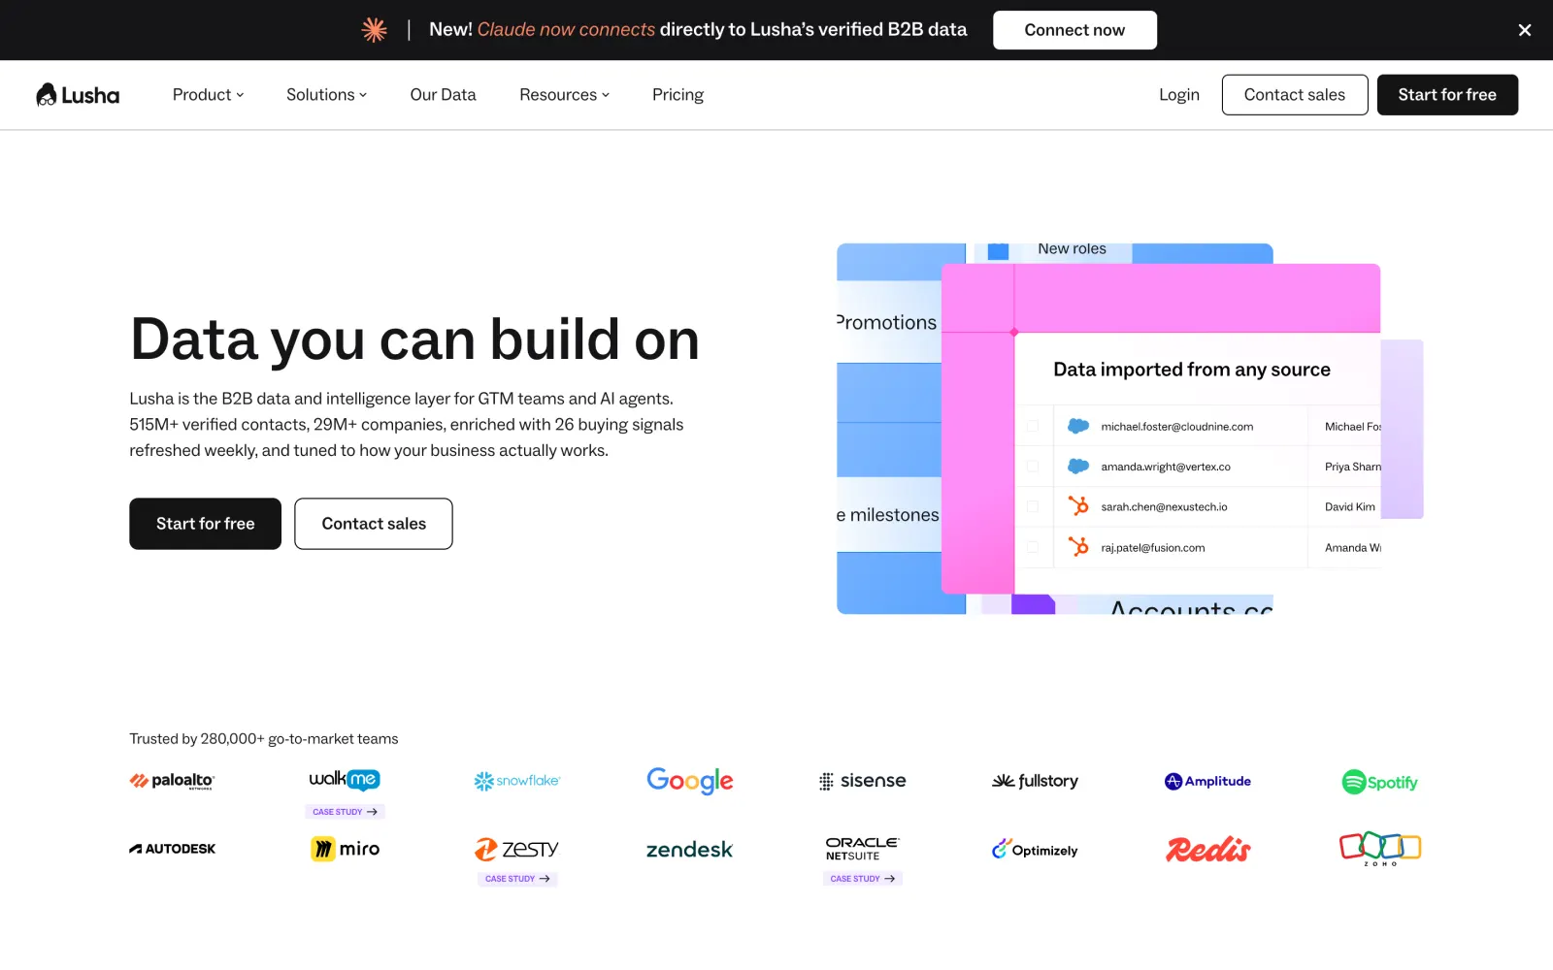Click the Google logo
This screenshot has height=970, width=1553.
point(690,781)
